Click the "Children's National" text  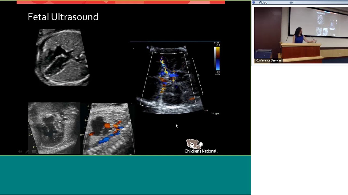click(x=201, y=151)
